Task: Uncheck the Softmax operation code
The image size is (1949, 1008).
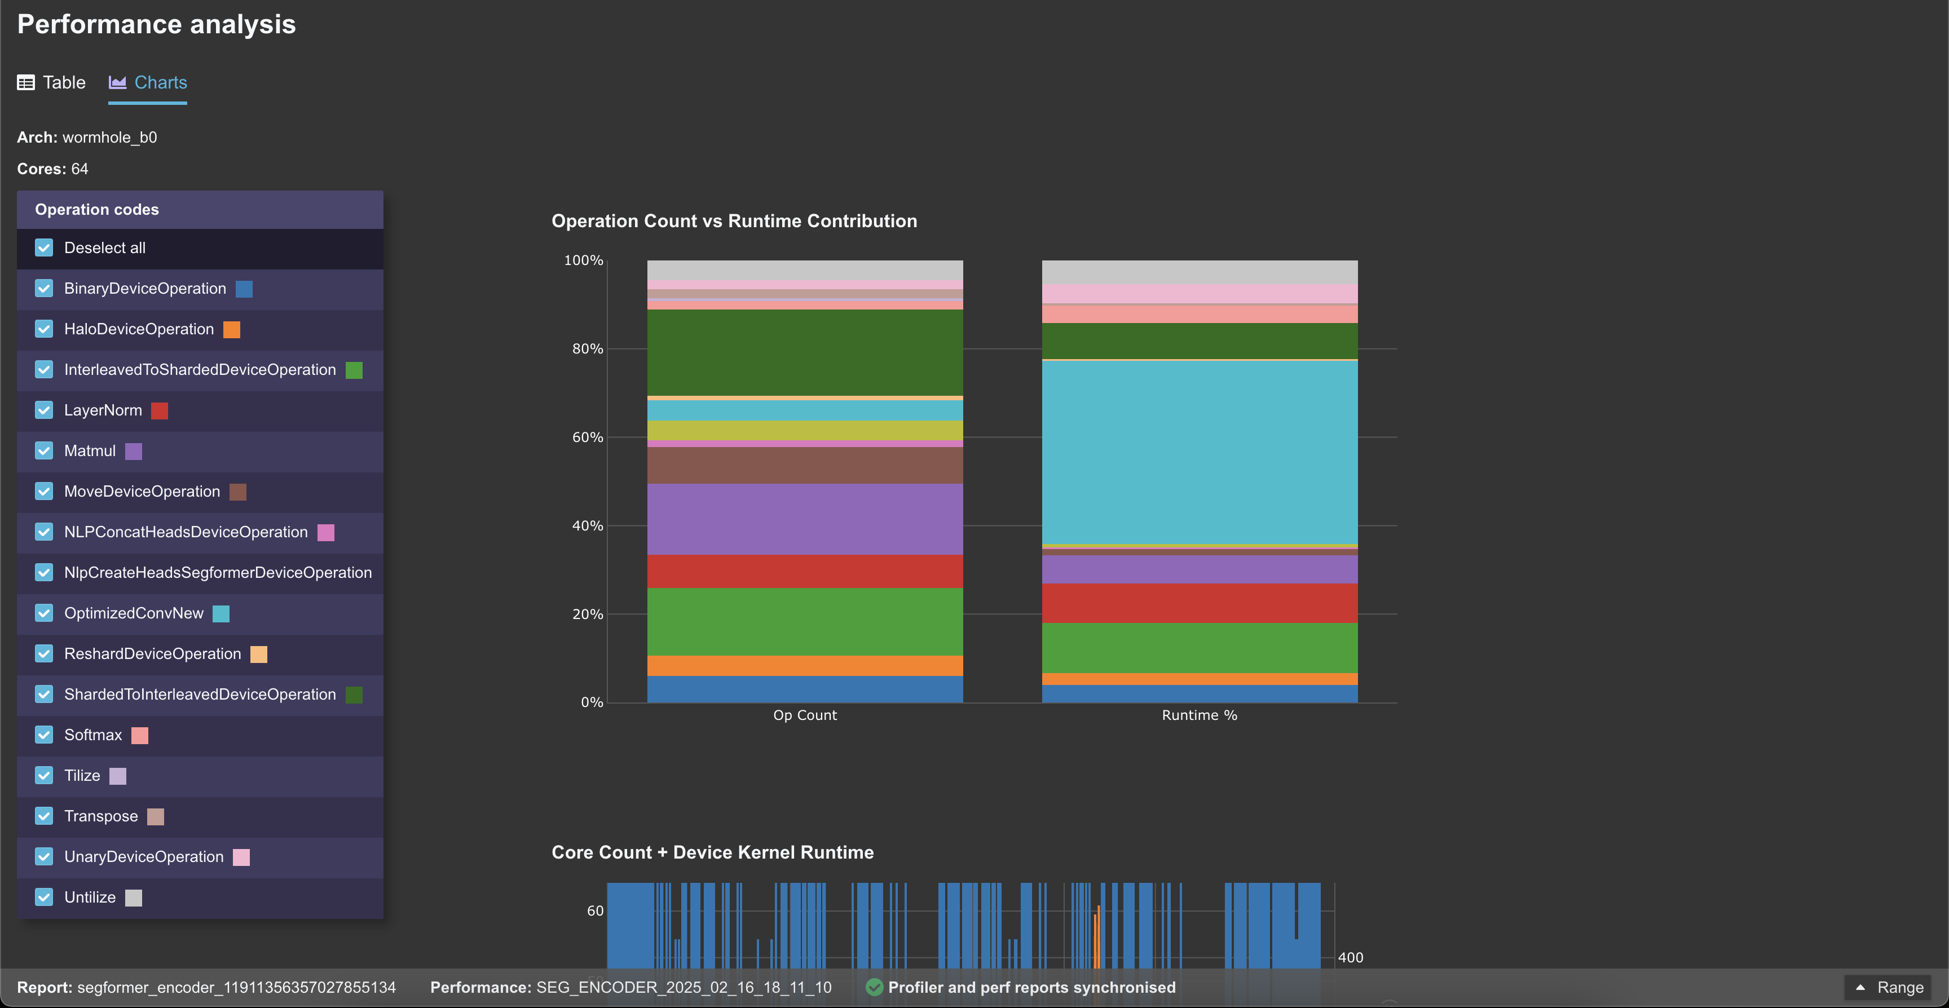Action: [44, 734]
